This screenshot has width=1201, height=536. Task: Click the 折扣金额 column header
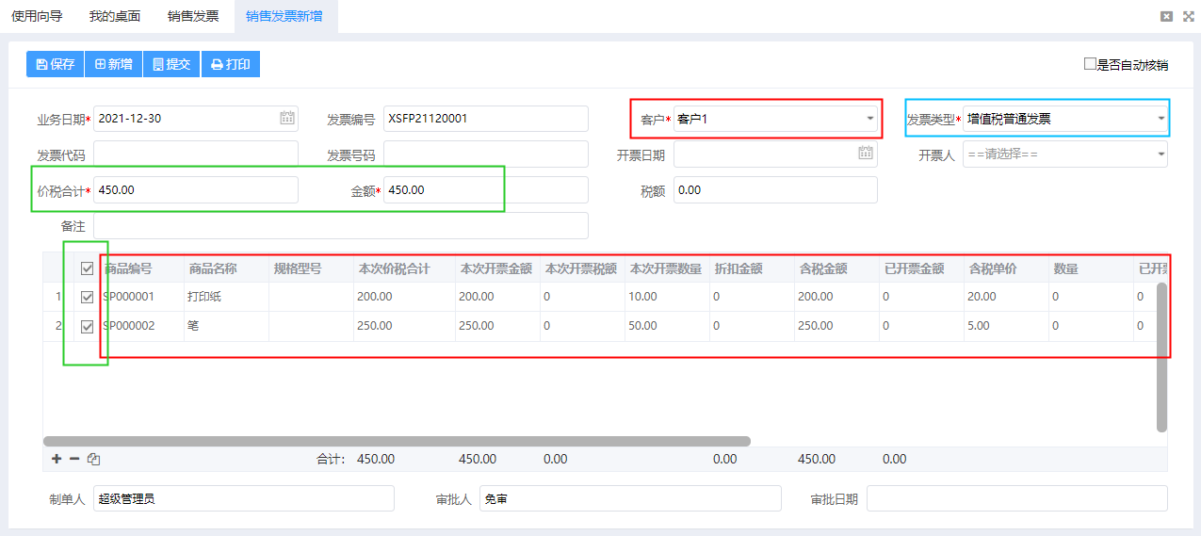tap(752, 268)
